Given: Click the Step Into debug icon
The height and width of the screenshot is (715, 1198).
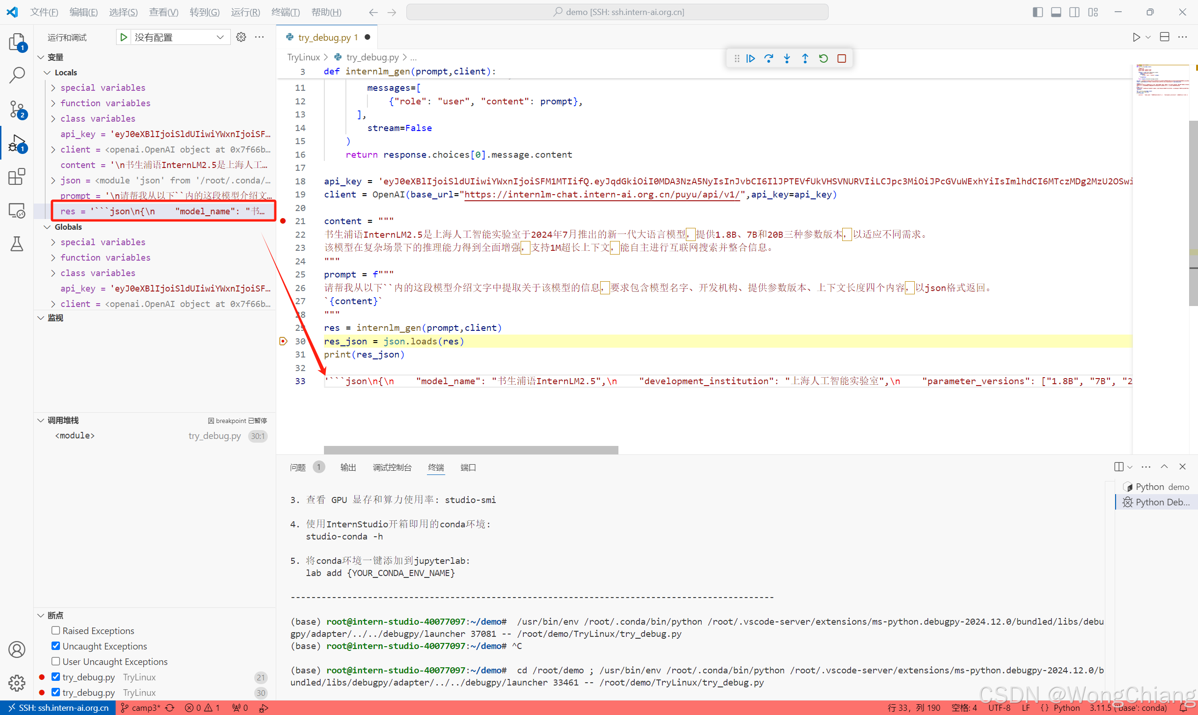Looking at the screenshot, I should [787, 58].
